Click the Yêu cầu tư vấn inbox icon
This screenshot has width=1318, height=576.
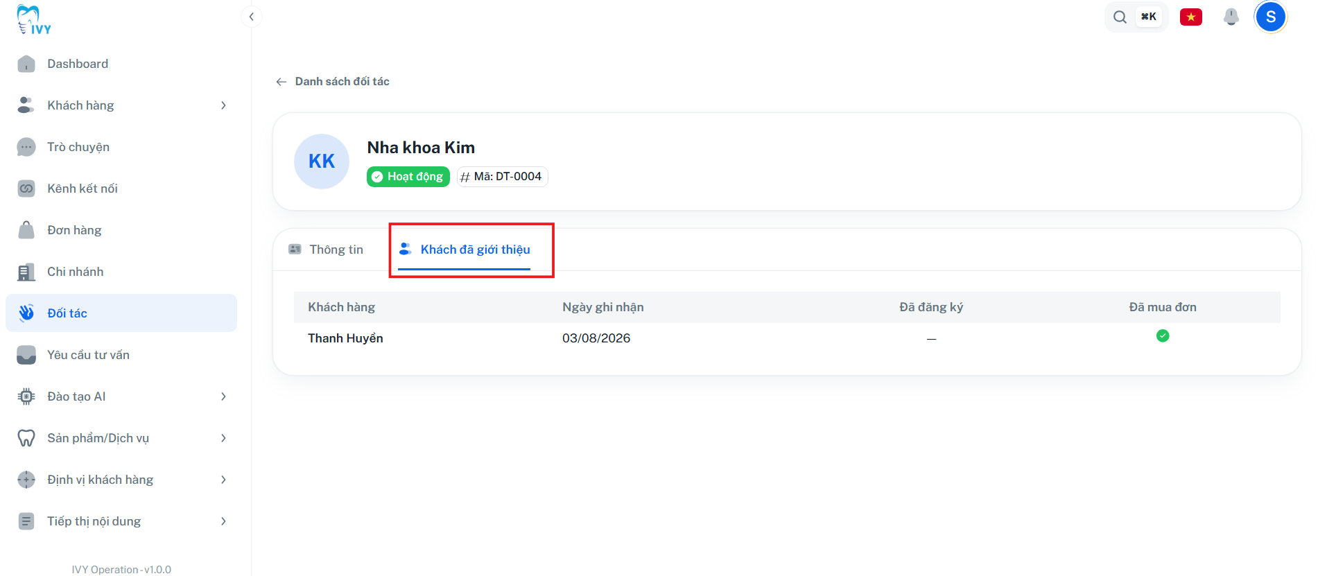click(x=26, y=355)
